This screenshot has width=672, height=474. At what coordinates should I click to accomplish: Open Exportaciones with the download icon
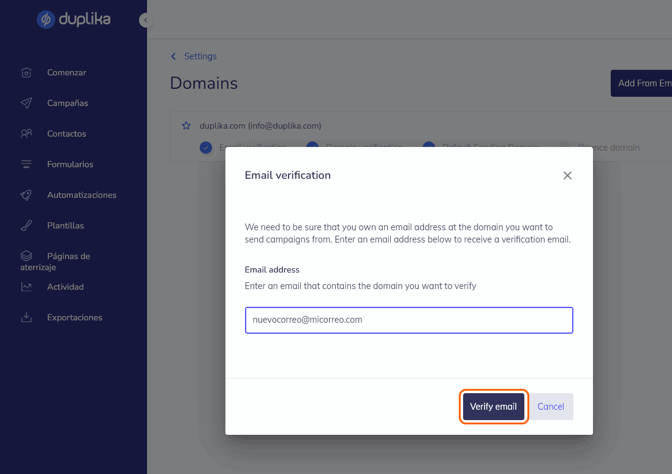26,317
